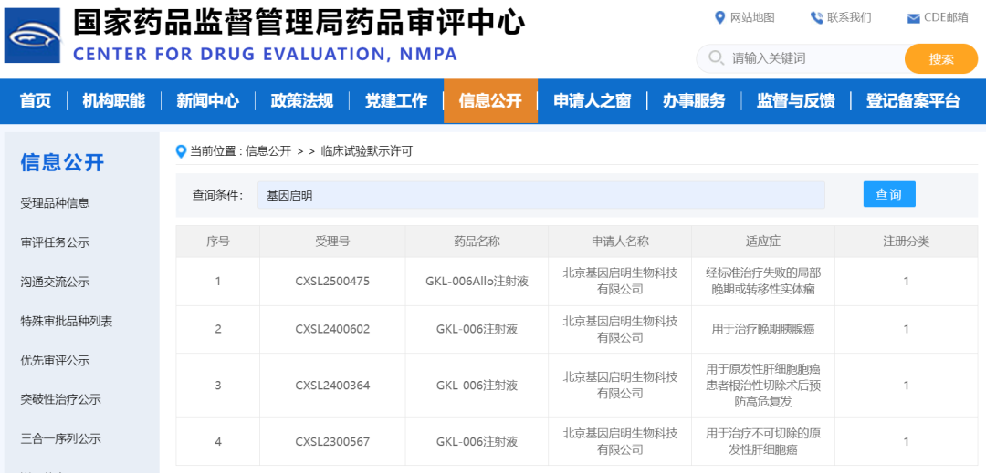Click the site map pin icon

tap(720, 17)
